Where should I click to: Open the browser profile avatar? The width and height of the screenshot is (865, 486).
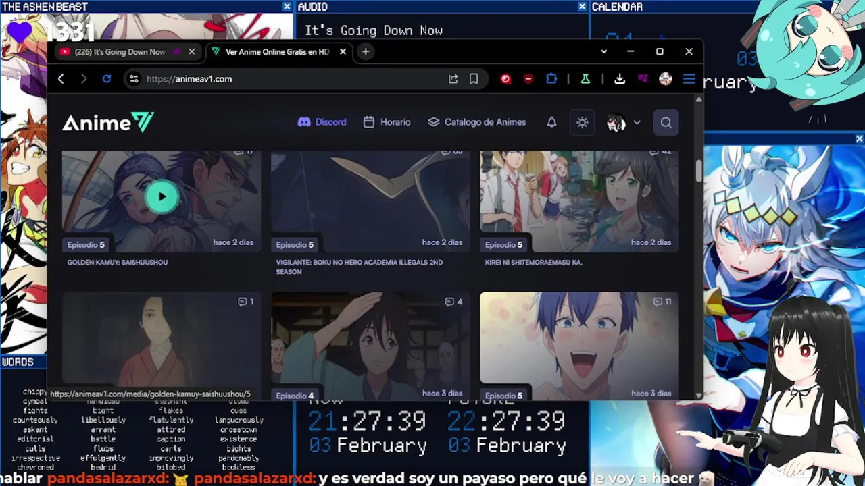666,79
